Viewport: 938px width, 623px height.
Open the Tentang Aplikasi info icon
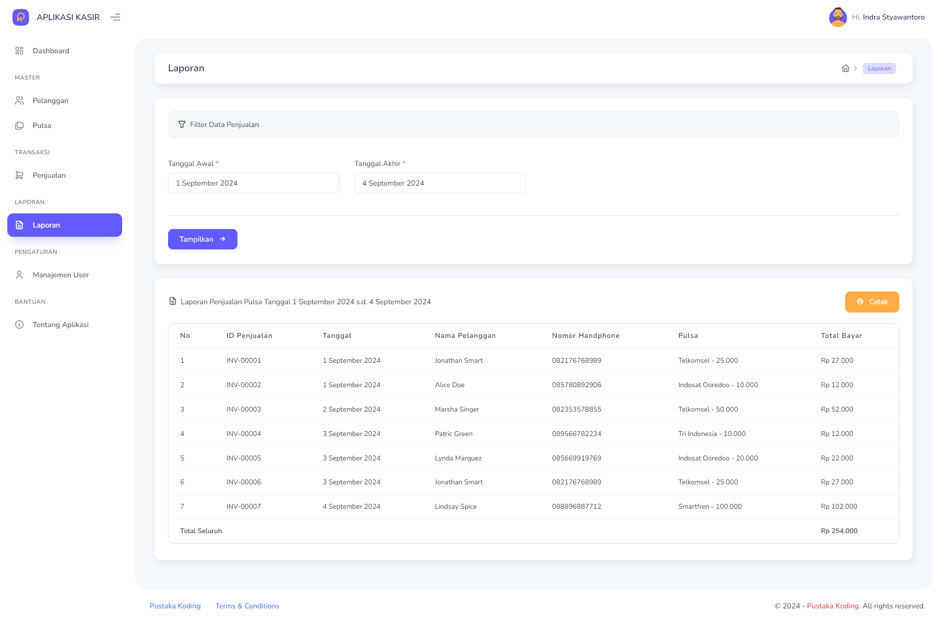point(20,324)
